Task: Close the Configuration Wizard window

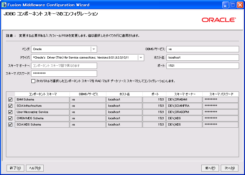Action: (240, 5)
